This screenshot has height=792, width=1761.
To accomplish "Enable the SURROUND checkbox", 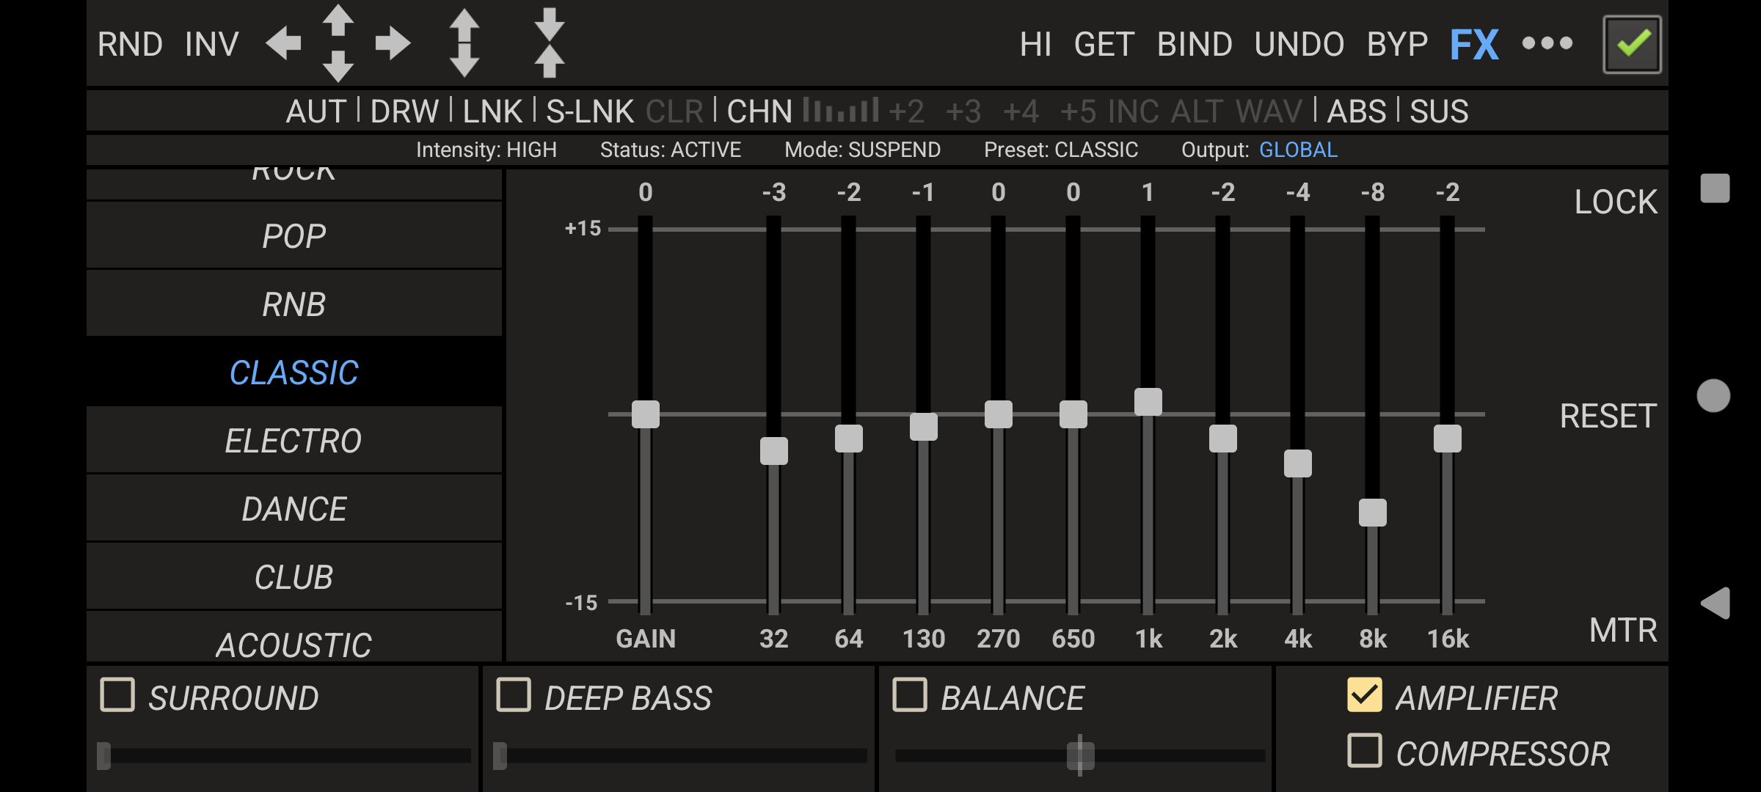I will (x=117, y=695).
